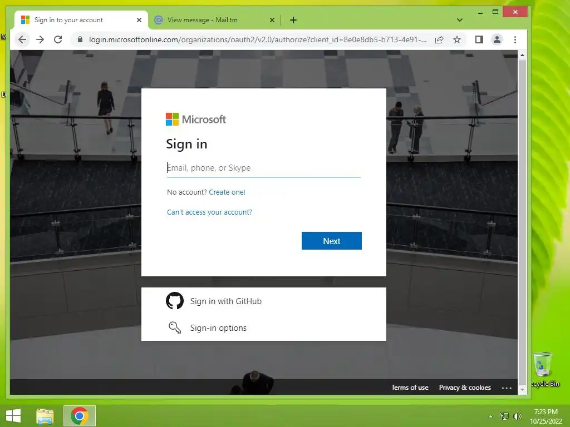Expand the tab search dropdown chevron
Viewport: 570px width, 427px height.
(459, 20)
